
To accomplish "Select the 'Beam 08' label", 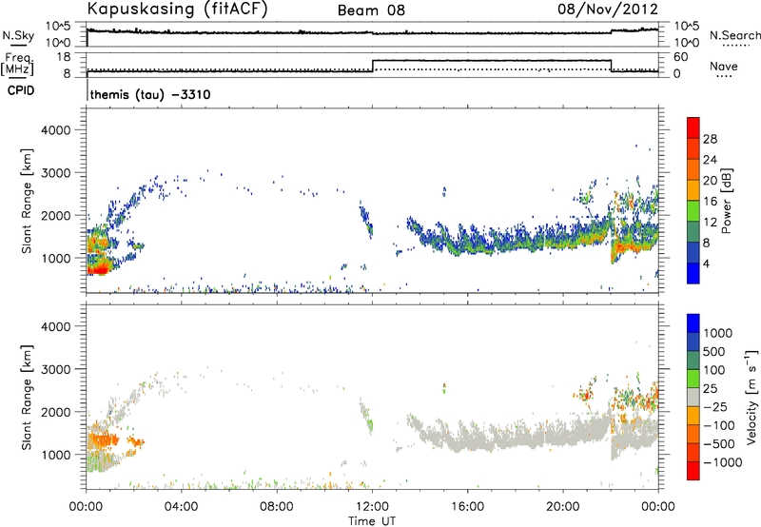I will (371, 10).
